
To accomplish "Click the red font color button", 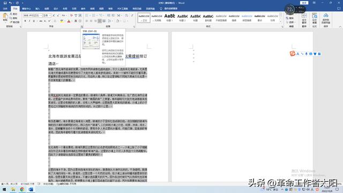I will tap(69, 21).
